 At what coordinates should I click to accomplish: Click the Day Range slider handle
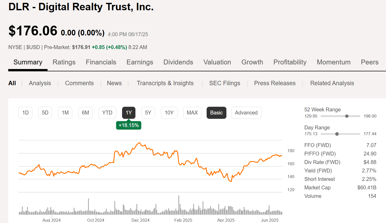point(337,134)
